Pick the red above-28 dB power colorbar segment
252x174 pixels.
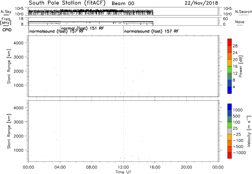point(230,42)
